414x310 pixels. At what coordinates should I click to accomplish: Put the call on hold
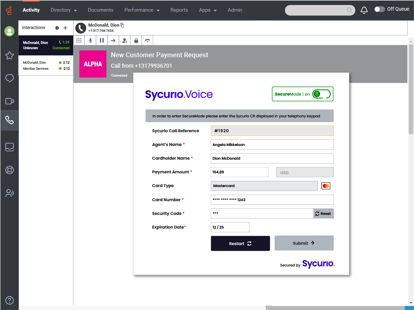tap(102, 40)
